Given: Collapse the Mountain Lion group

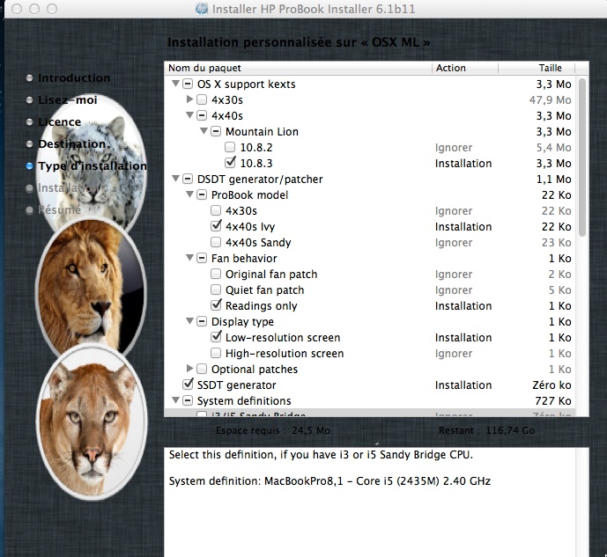Looking at the screenshot, I should point(204,131).
